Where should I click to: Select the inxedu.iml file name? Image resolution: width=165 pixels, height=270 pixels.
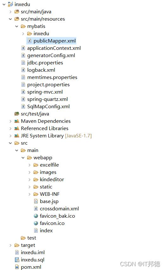[x=33, y=253]
